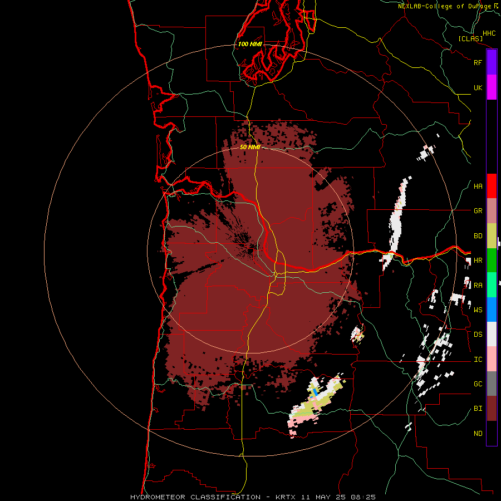Select the BD yellow legend block
Screen dimensions: 501x501
coord(492,236)
